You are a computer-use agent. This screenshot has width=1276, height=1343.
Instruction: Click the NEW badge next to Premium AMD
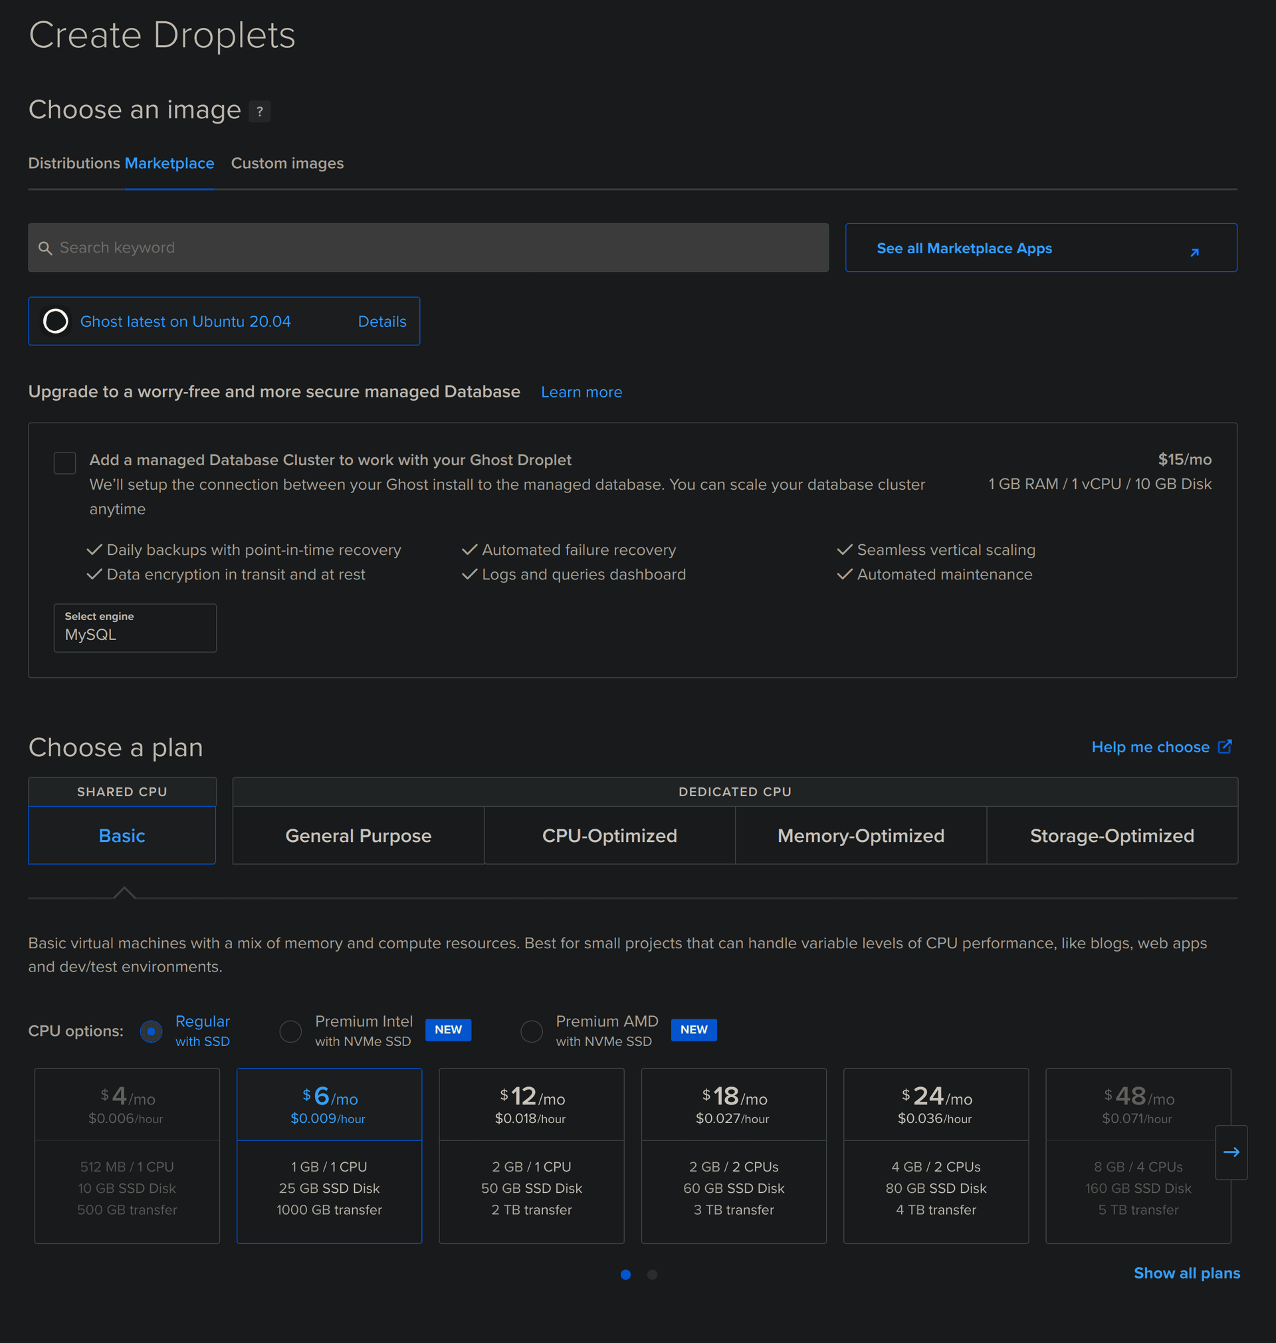[694, 1029]
